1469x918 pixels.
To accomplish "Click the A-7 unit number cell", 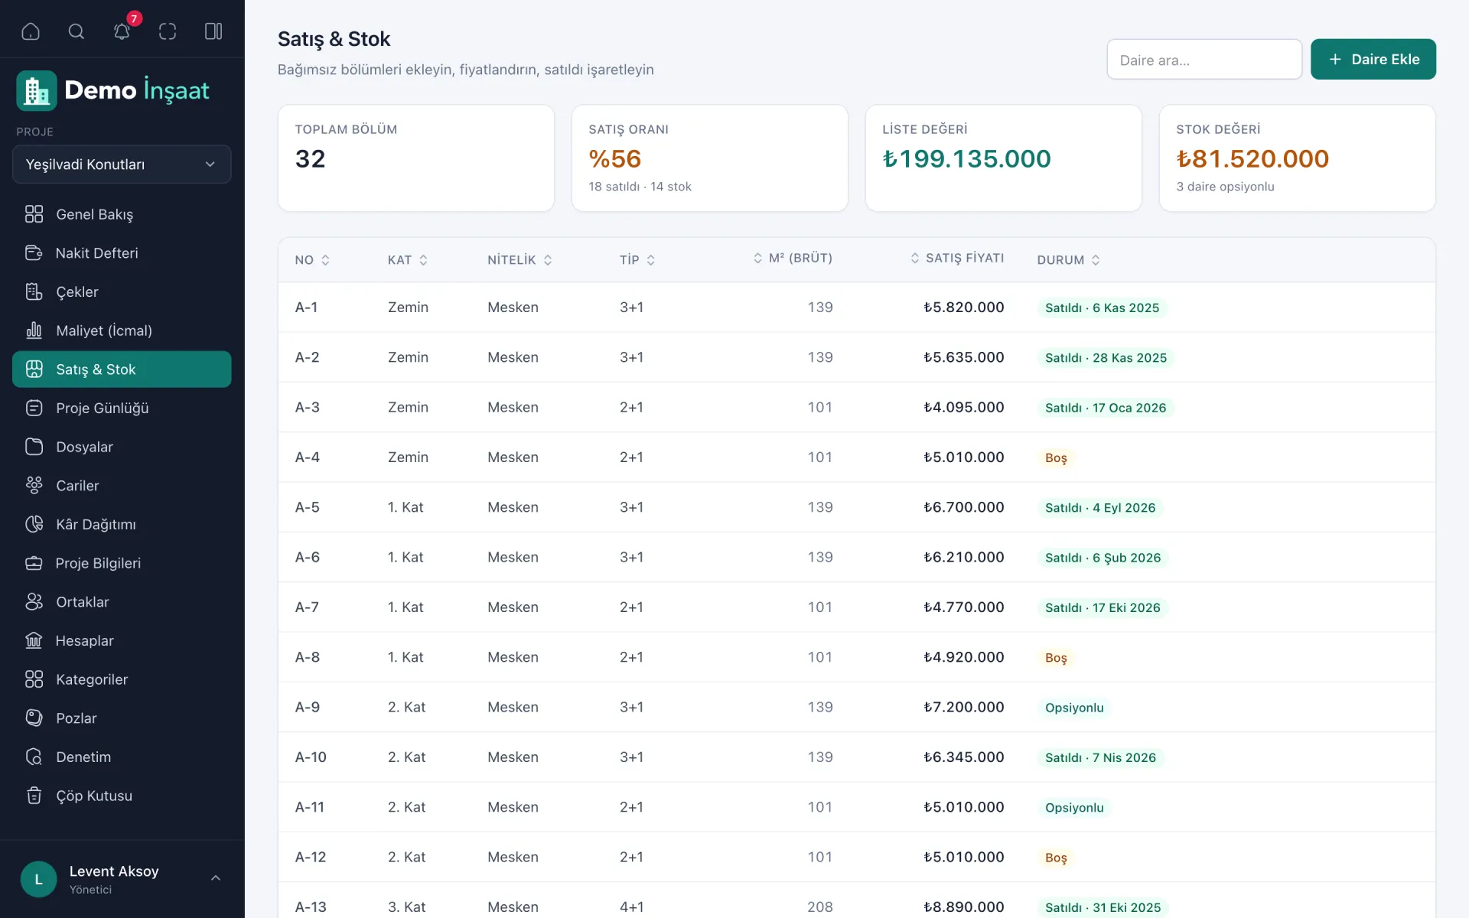I will pos(307,607).
